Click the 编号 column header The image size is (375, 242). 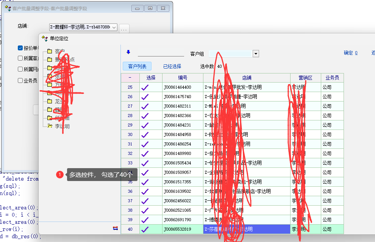click(183, 78)
